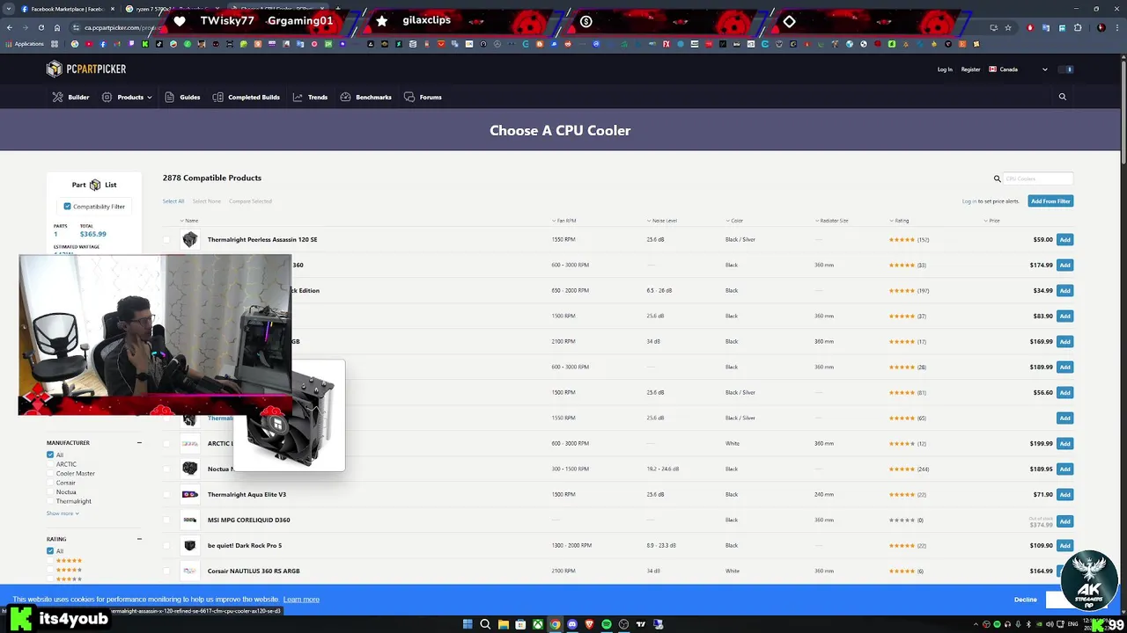This screenshot has height=633, width=1127.
Task: Open the Xbox app from the taskbar
Action: click(x=537, y=624)
